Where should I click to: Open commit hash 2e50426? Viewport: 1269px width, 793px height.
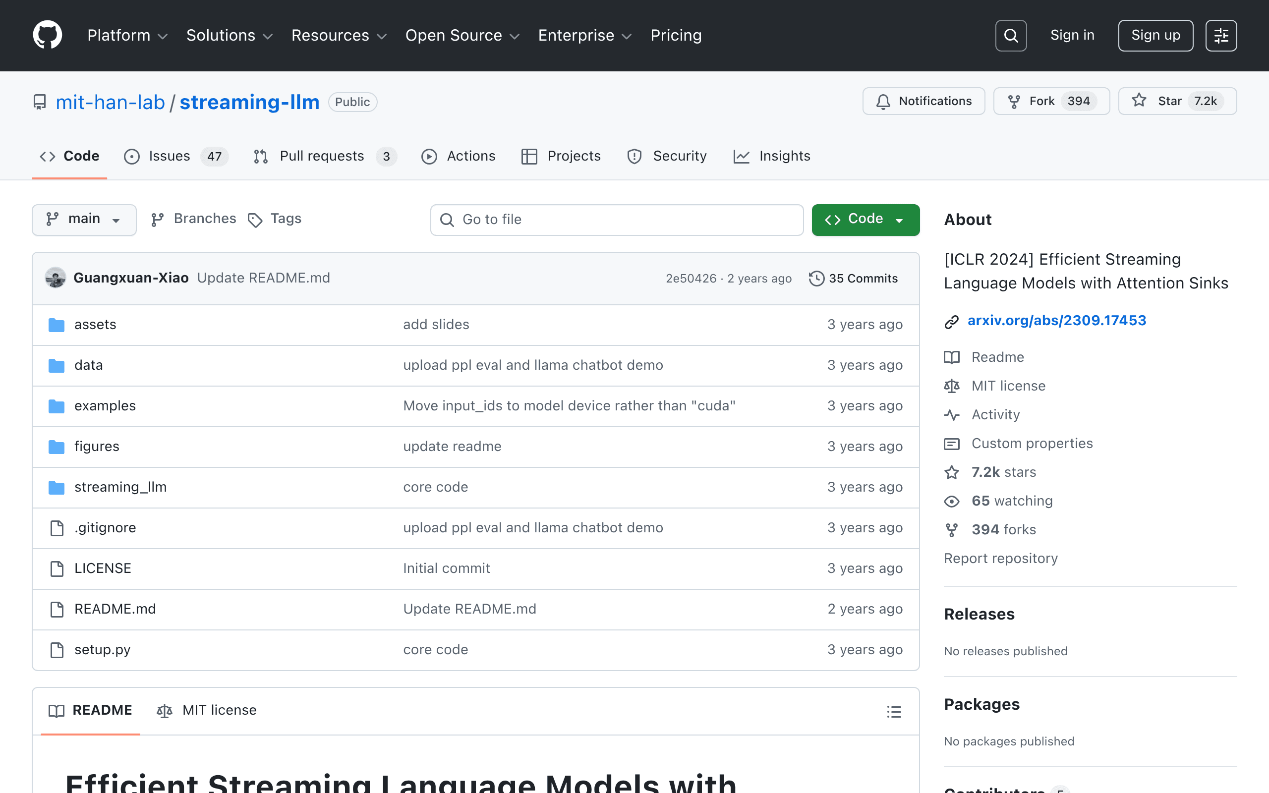click(691, 279)
